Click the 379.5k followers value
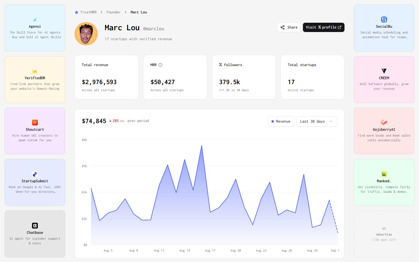 pyautogui.click(x=230, y=82)
